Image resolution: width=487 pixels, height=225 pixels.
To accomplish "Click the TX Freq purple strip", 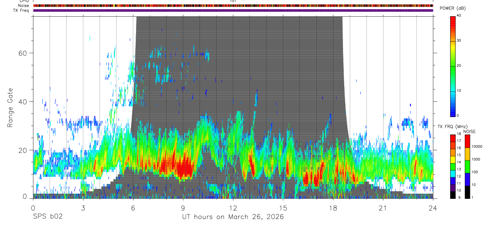I will [x=233, y=10].
